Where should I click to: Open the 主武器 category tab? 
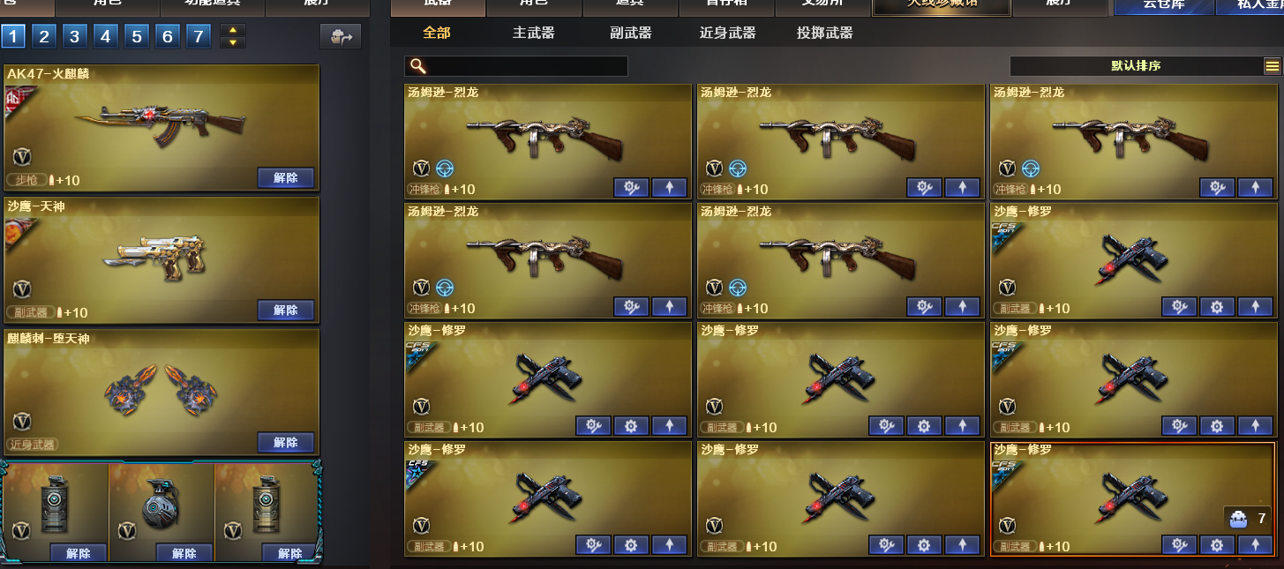tap(534, 33)
